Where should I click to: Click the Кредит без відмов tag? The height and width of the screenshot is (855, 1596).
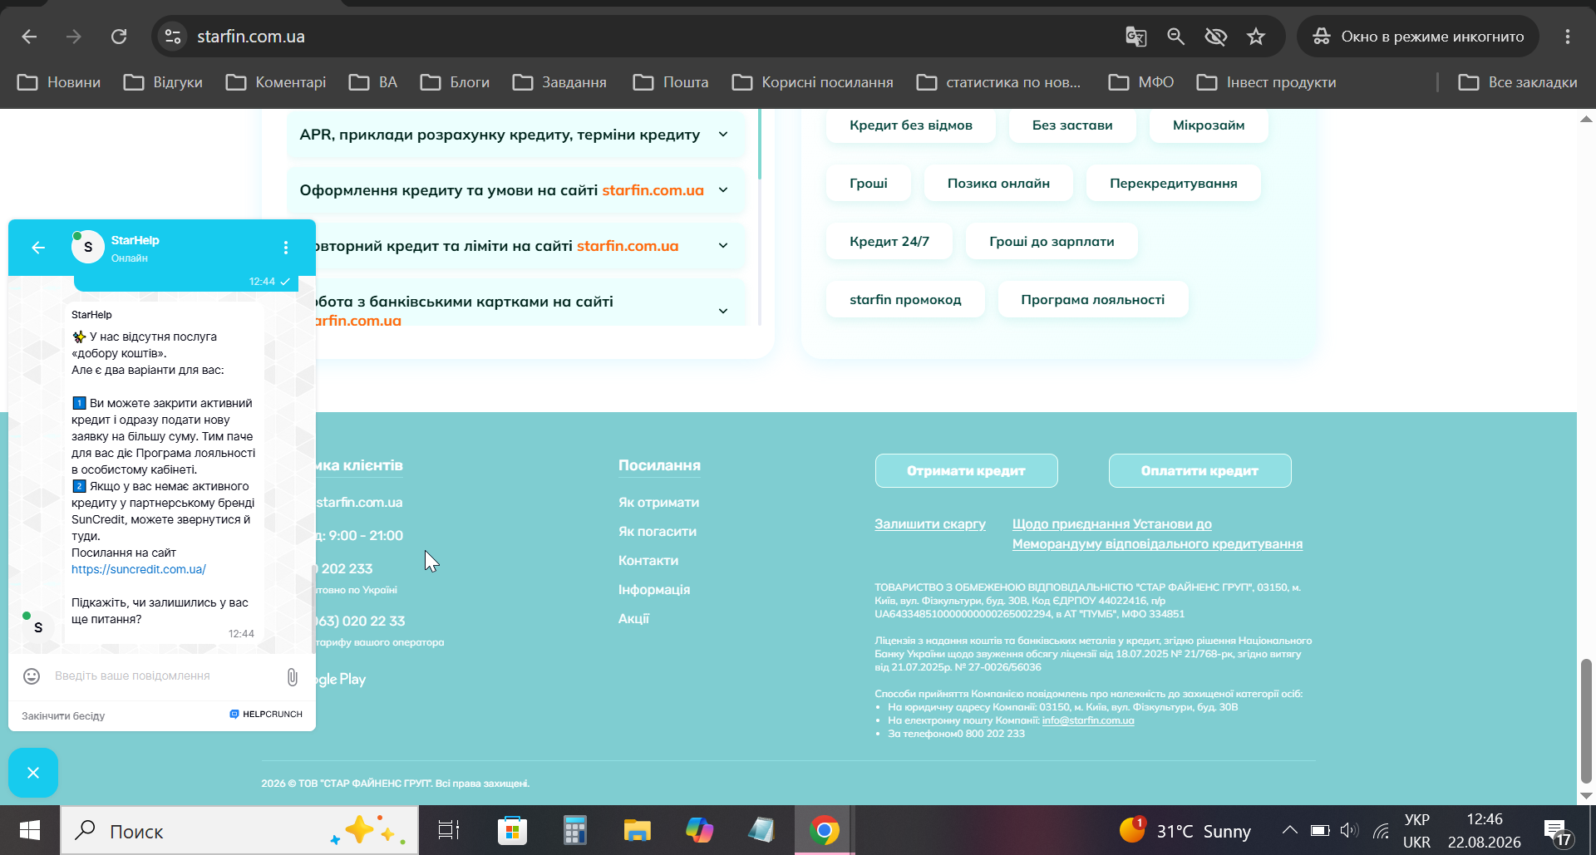pos(911,125)
